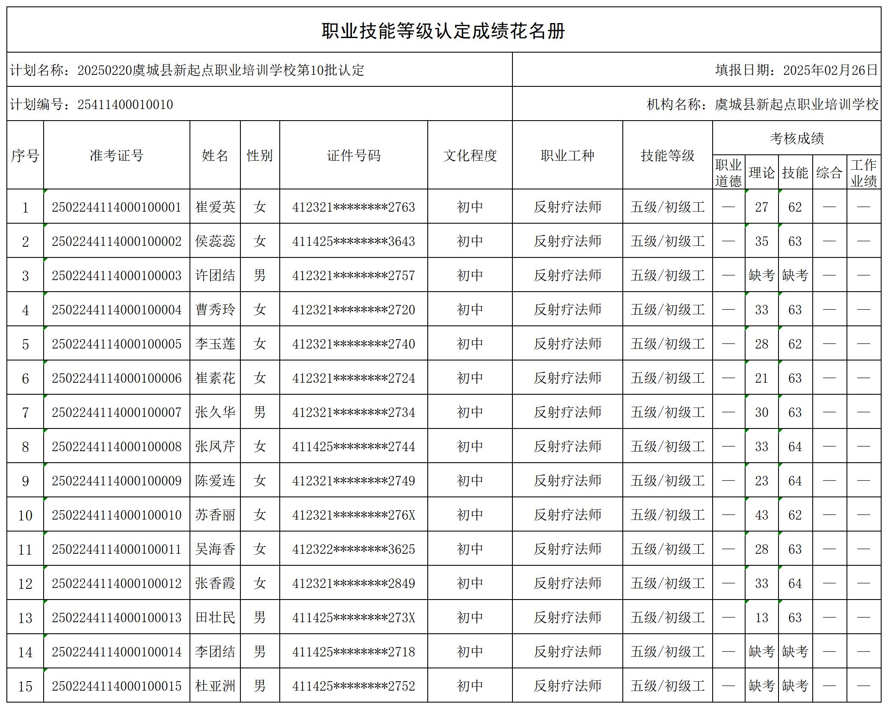Click the name 张香霞
This screenshot has width=888, height=709.
(x=215, y=583)
